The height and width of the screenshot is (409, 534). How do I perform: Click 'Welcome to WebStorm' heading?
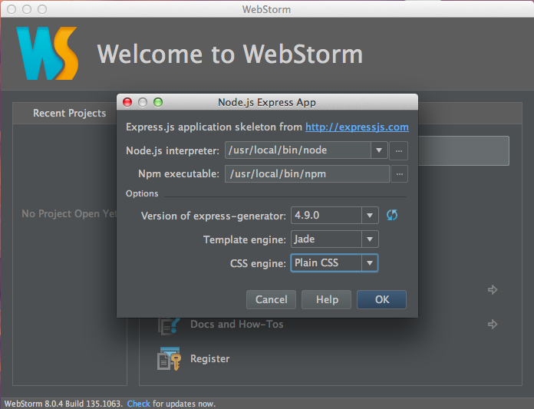pyautogui.click(x=230, y=54)
